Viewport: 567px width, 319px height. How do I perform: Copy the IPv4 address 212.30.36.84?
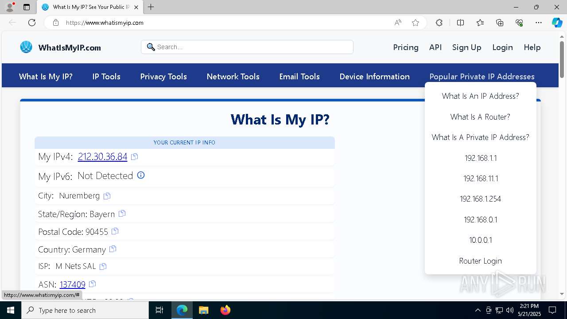click(x=135, y=156)
